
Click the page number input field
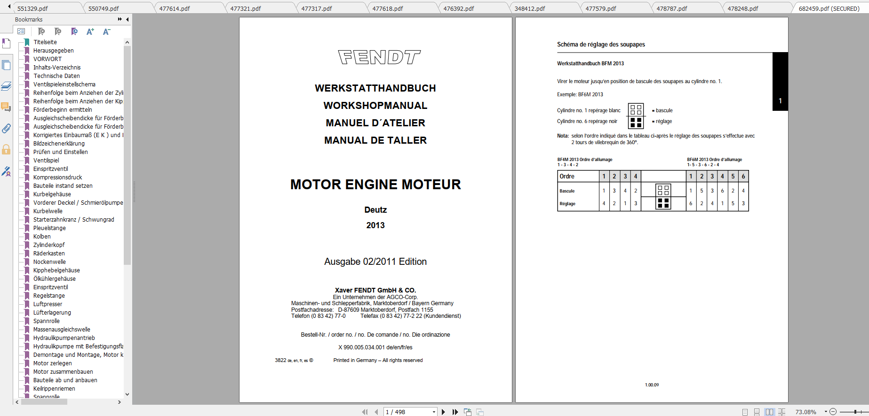(407, 412)
